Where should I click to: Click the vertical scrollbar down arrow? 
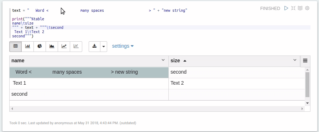click(307, 103)
